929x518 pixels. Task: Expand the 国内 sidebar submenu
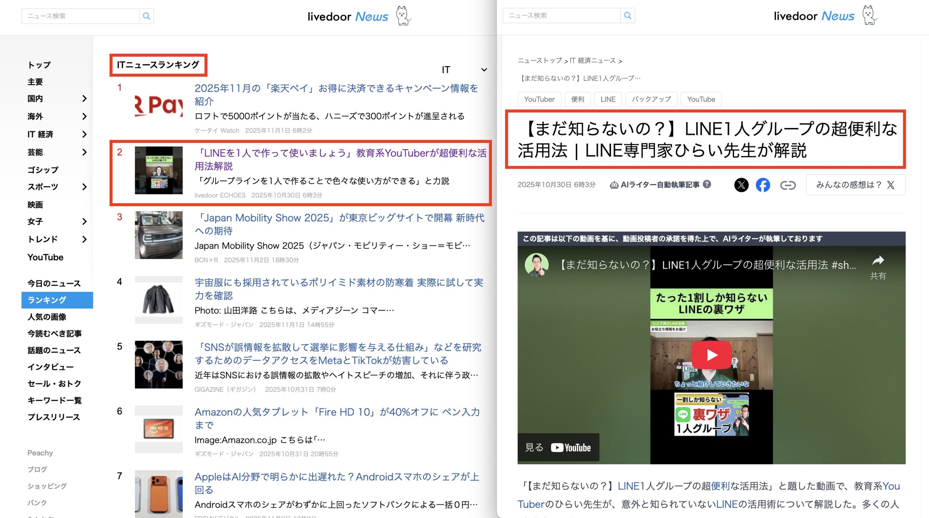84,99
